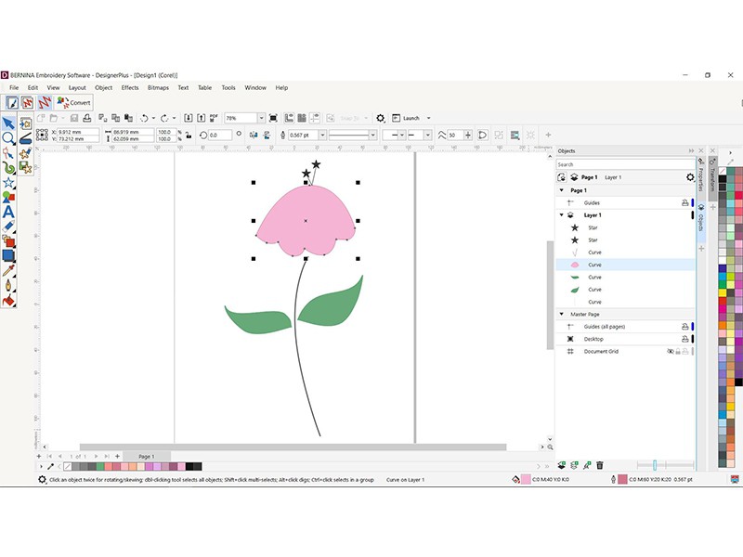743x557 pixels.
Task: Collapse the Master Page section
Action: coord(561,314)
